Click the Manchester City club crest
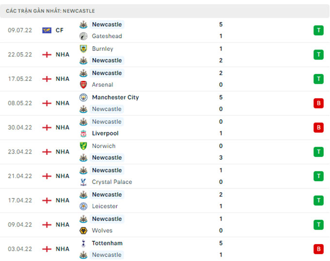This screenshot has height=261, width=330. [x=83, y=97]
